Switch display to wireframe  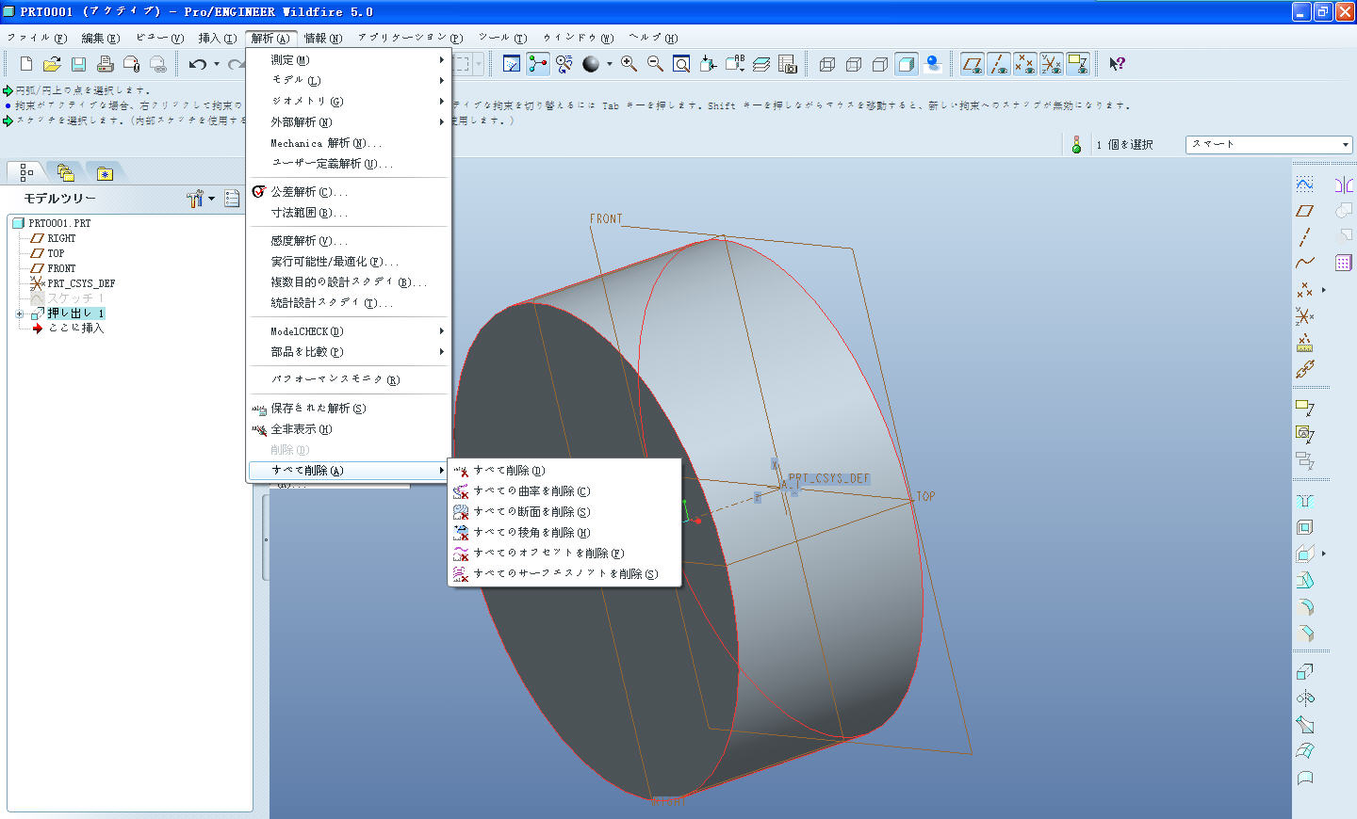(x=827, y=64)
